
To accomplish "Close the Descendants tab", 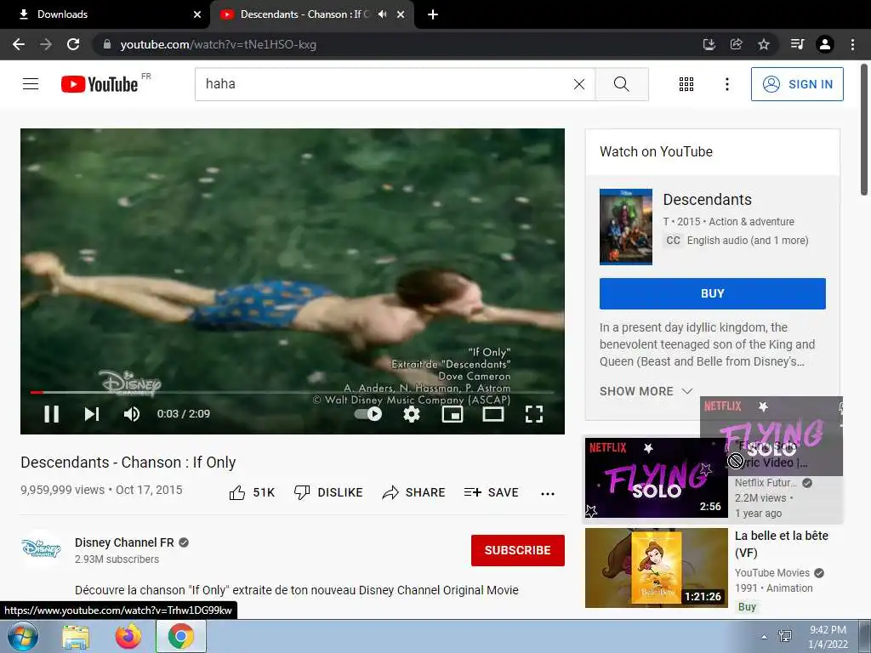I will 401,14.
